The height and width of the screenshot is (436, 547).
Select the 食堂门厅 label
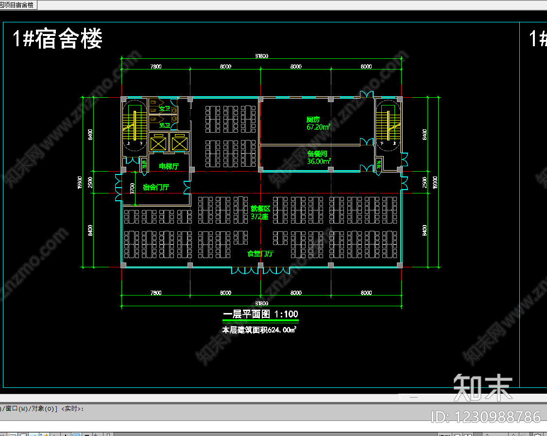coord(260,253)
